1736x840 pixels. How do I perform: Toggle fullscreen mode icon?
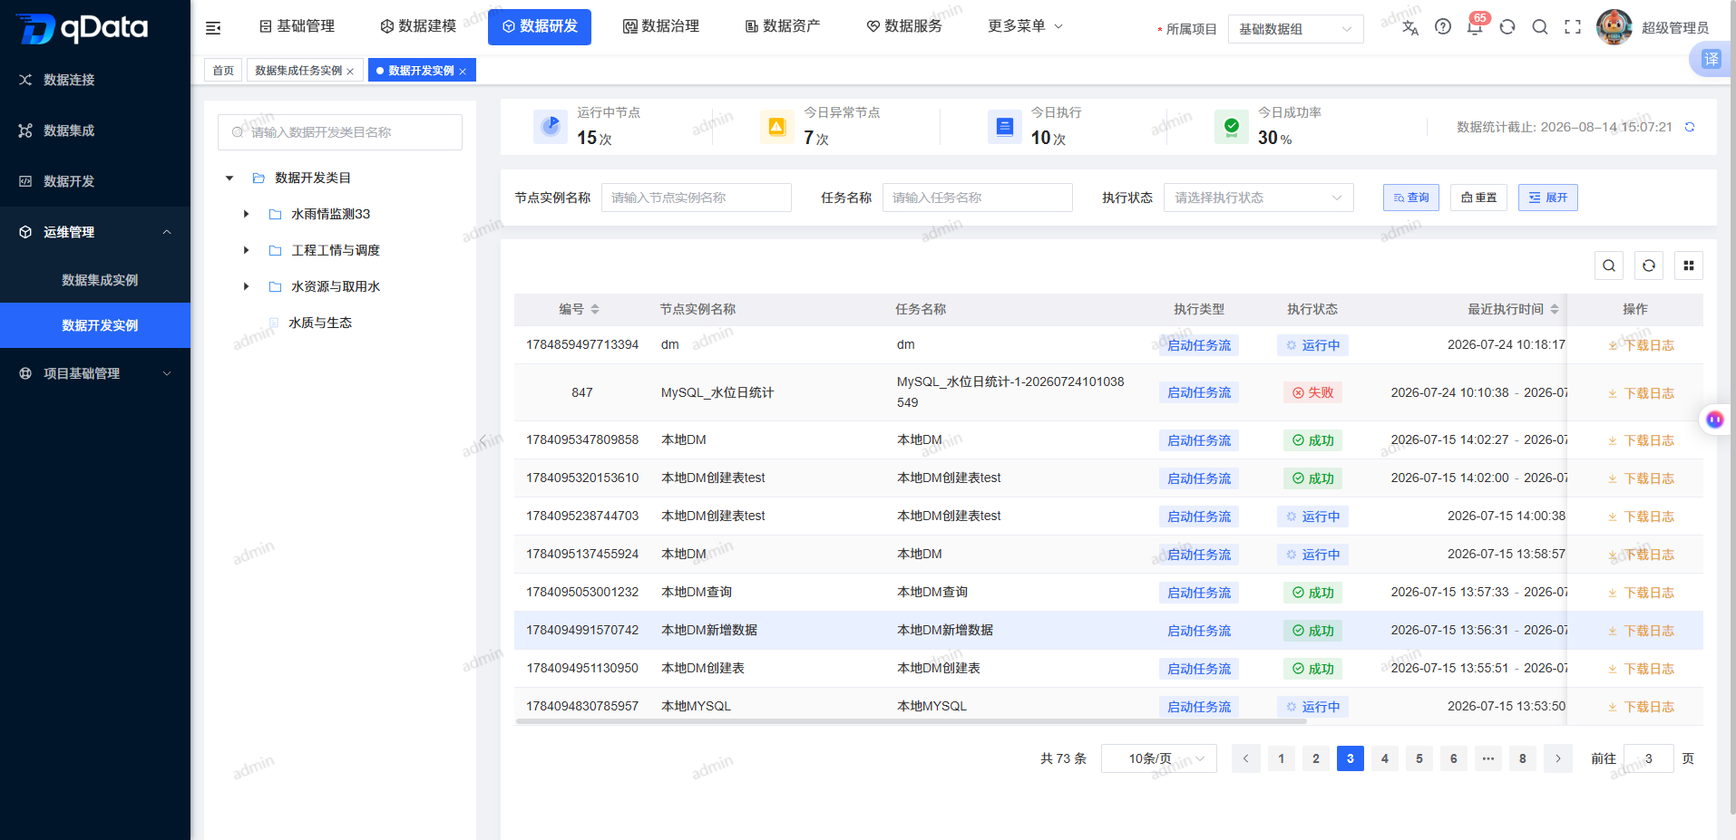(x=1573, y=27)
